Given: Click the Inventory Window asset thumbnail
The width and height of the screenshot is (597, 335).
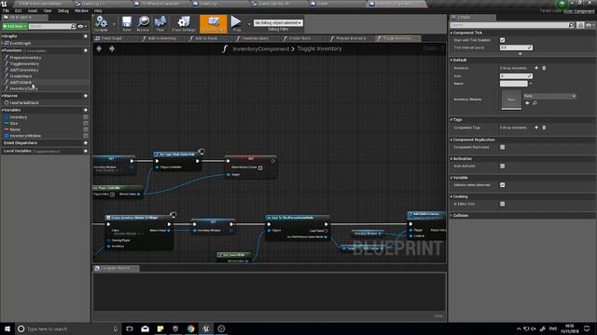Looking at the screenshot, I should click(511, 100).
